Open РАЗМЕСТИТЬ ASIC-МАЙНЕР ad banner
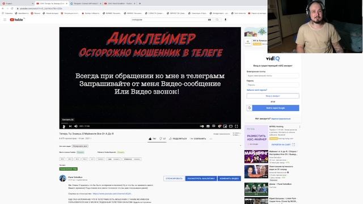This screenshot has width=363, height=204. coord(256,137)
